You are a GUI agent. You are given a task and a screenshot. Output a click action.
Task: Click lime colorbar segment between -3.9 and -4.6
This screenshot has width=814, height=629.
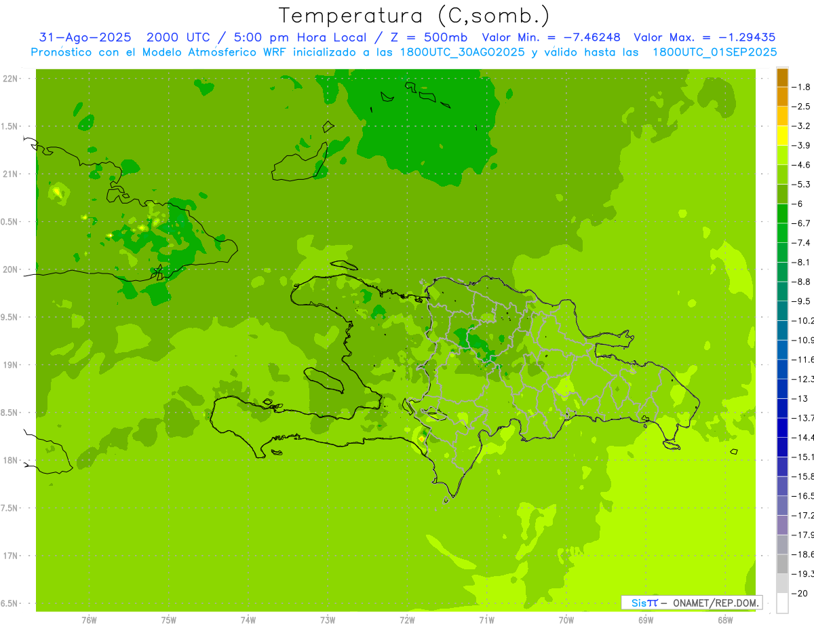(x=782, y=155)
